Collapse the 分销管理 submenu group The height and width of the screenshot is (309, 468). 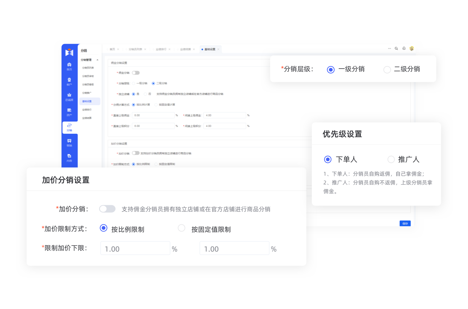97,60
